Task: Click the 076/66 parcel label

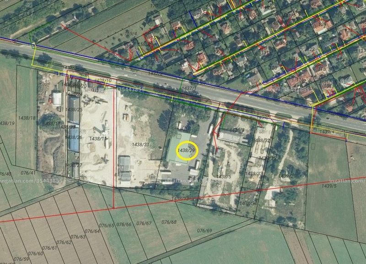Action: [124, 224]
